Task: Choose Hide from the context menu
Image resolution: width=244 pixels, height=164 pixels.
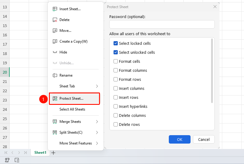Action: pyautogui.click(x=75, y=52)
